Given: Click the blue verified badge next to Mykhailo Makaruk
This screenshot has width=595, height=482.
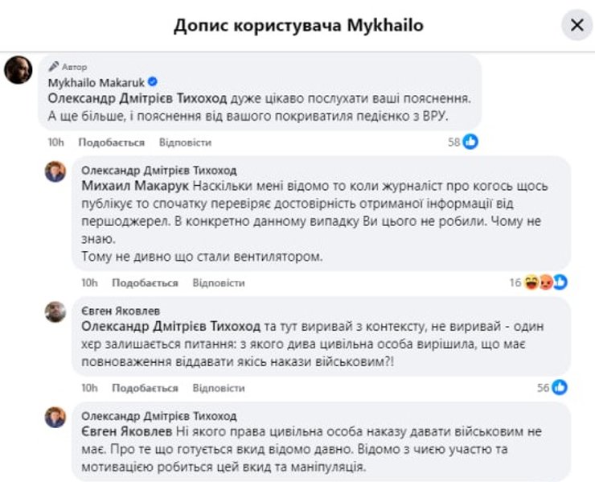Looking at the screenshot, I should (x=152, y=83).
